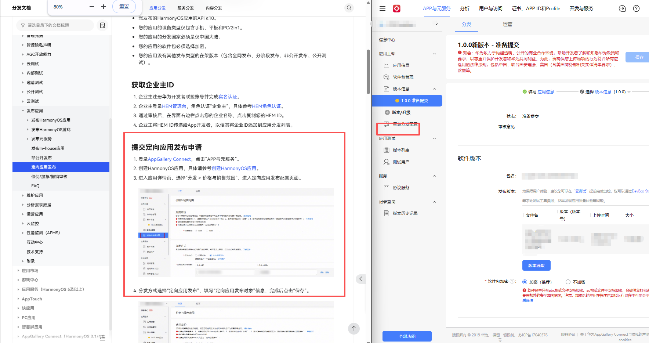Viewport: 649px width, 343px height.
Task: Click the 重置 reset button
Action: coord(124,6)
